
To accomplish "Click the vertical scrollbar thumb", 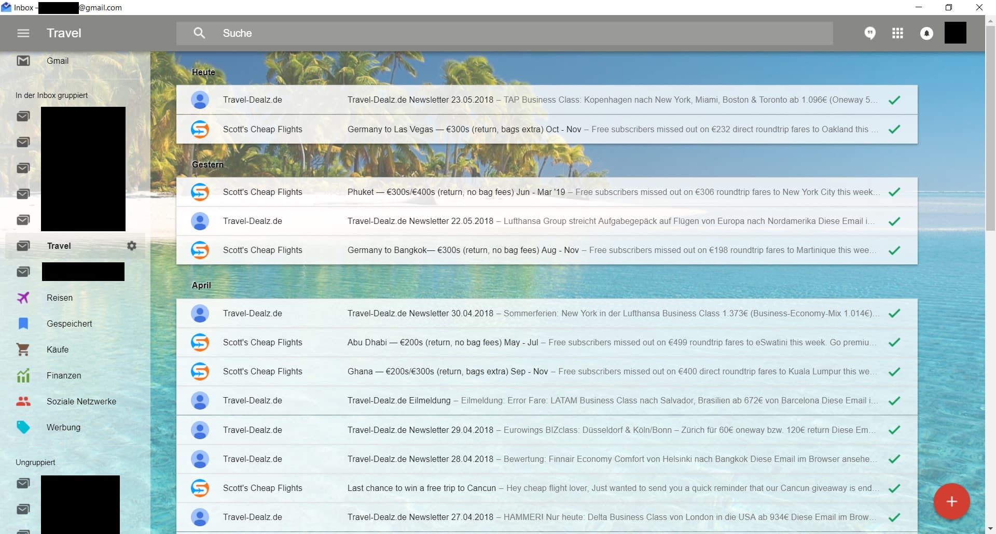I will tap(990, 127).
